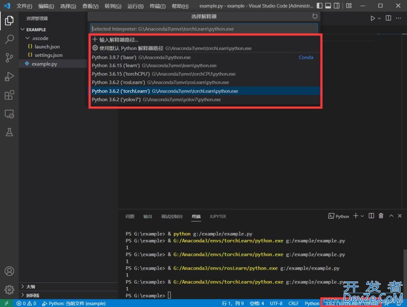Split the terminal panel

click(x=371, y=216)
